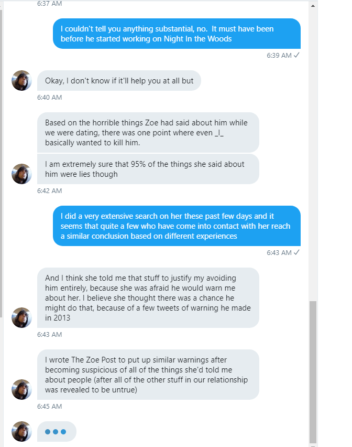The width and height of the screenshot is (352, 447).
Task: Click the avatar next to "95% of the things" message
Action: click(x=21, y=174)
